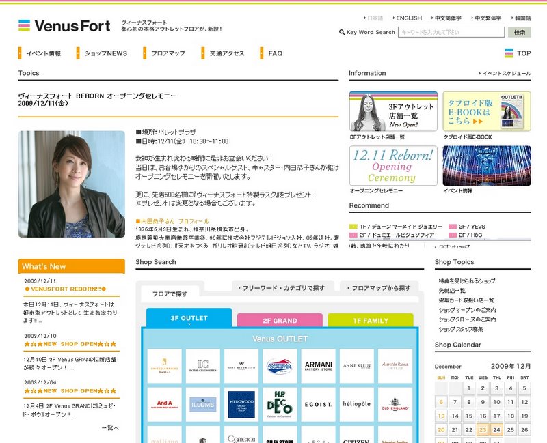Open the ショップNEWS menu

[102, 53]
